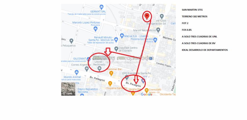Open the Mundo Animal shop marker
This screenshot has width=247, height=120.
point(76,72)
